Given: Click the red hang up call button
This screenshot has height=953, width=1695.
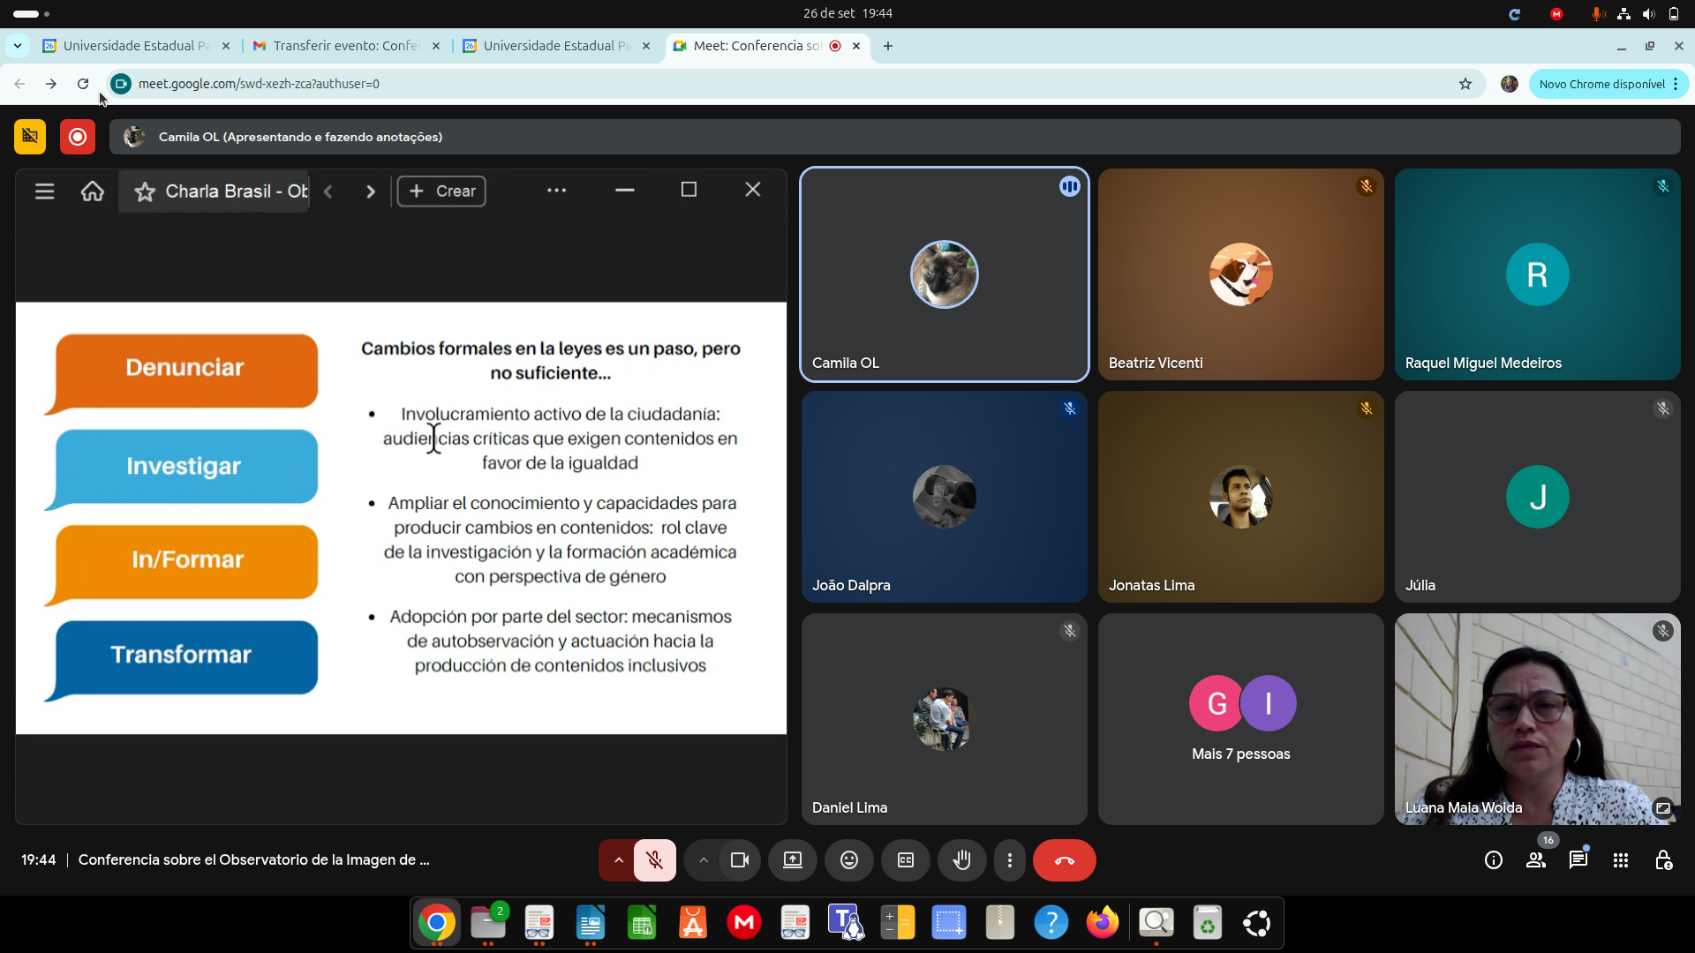Looking at the screenshot, I should click(1064, 860).
